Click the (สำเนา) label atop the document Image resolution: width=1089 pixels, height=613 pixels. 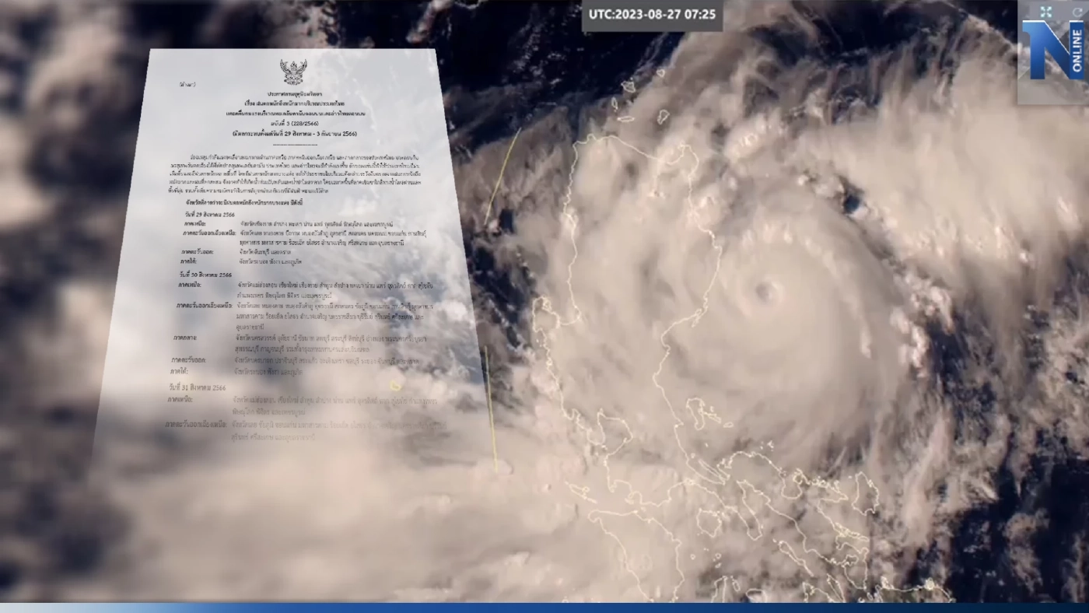click(187, 82)
